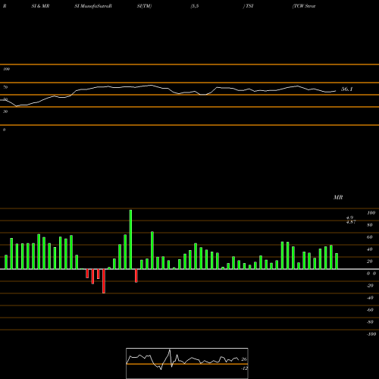Click the -100 label on the MR axis
The height and width of the screenshot is (379, 379).
(x=371, y=334)
